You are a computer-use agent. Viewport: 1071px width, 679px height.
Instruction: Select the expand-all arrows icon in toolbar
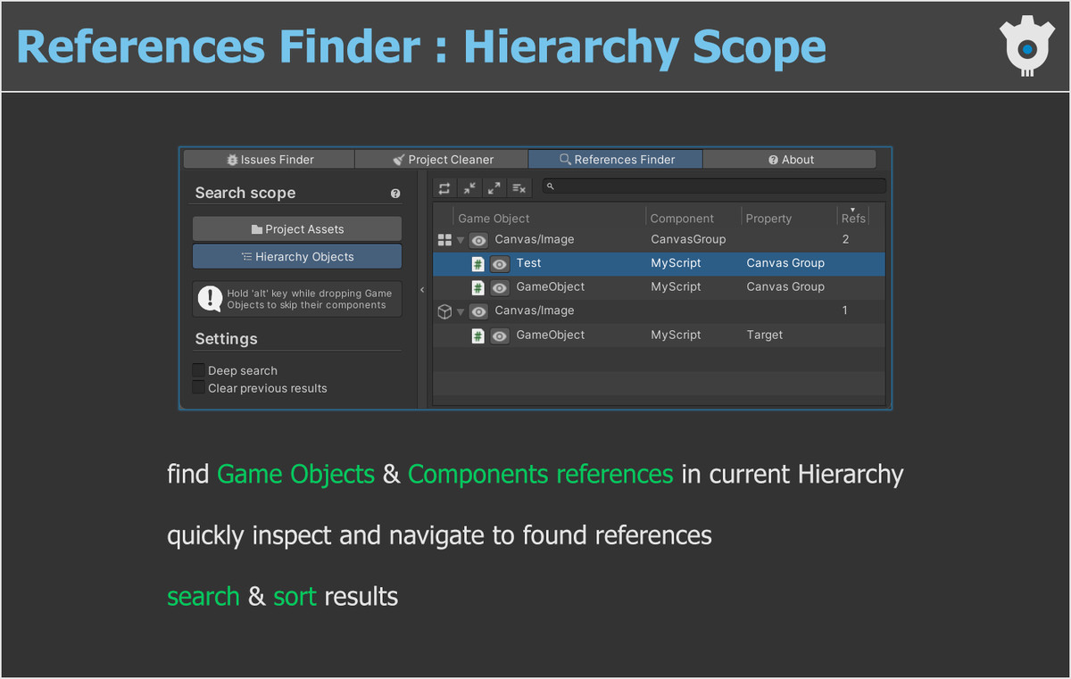click(494, 187)
